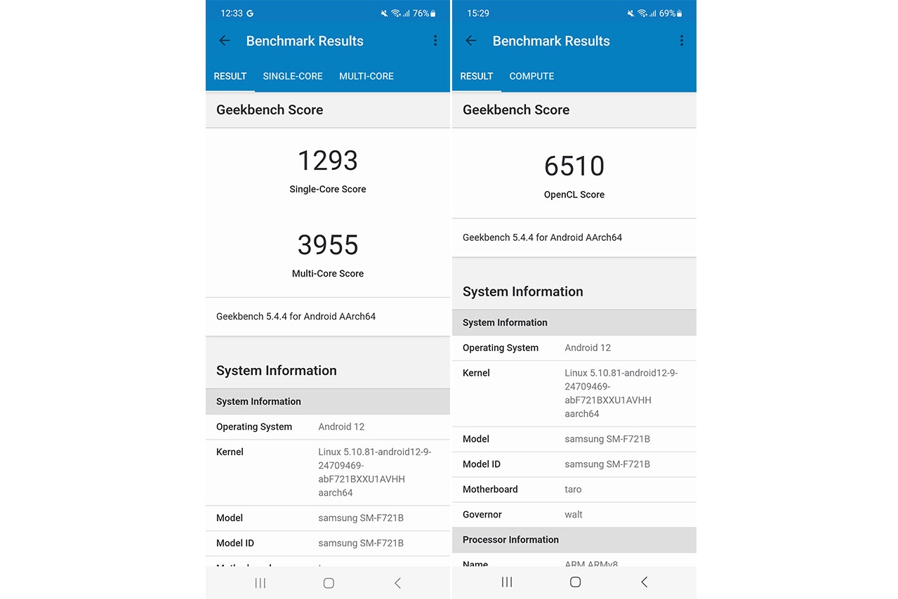Tap mute icon in right status bar

(x=631, y=13)
